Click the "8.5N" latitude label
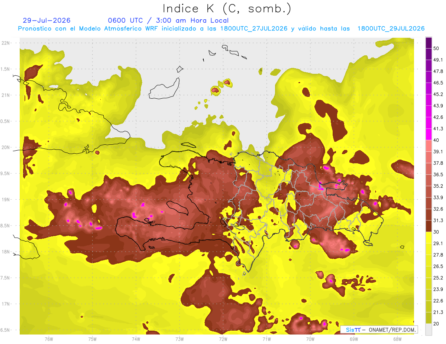Viewport: 446px width, 344px height. pos(6,226)
